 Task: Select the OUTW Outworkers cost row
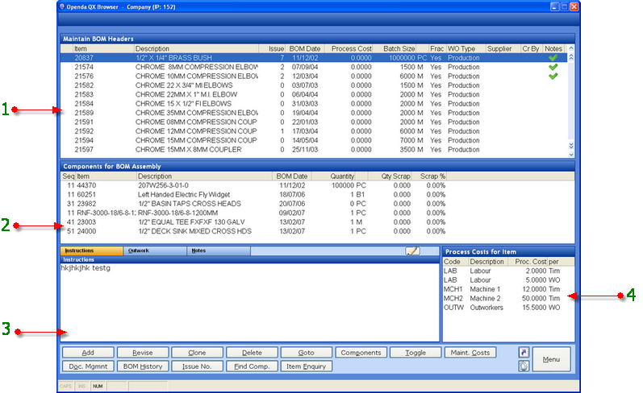coord(508,308)
